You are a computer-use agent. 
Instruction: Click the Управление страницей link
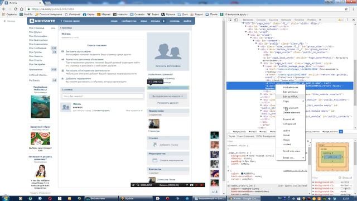click(160, 74)
